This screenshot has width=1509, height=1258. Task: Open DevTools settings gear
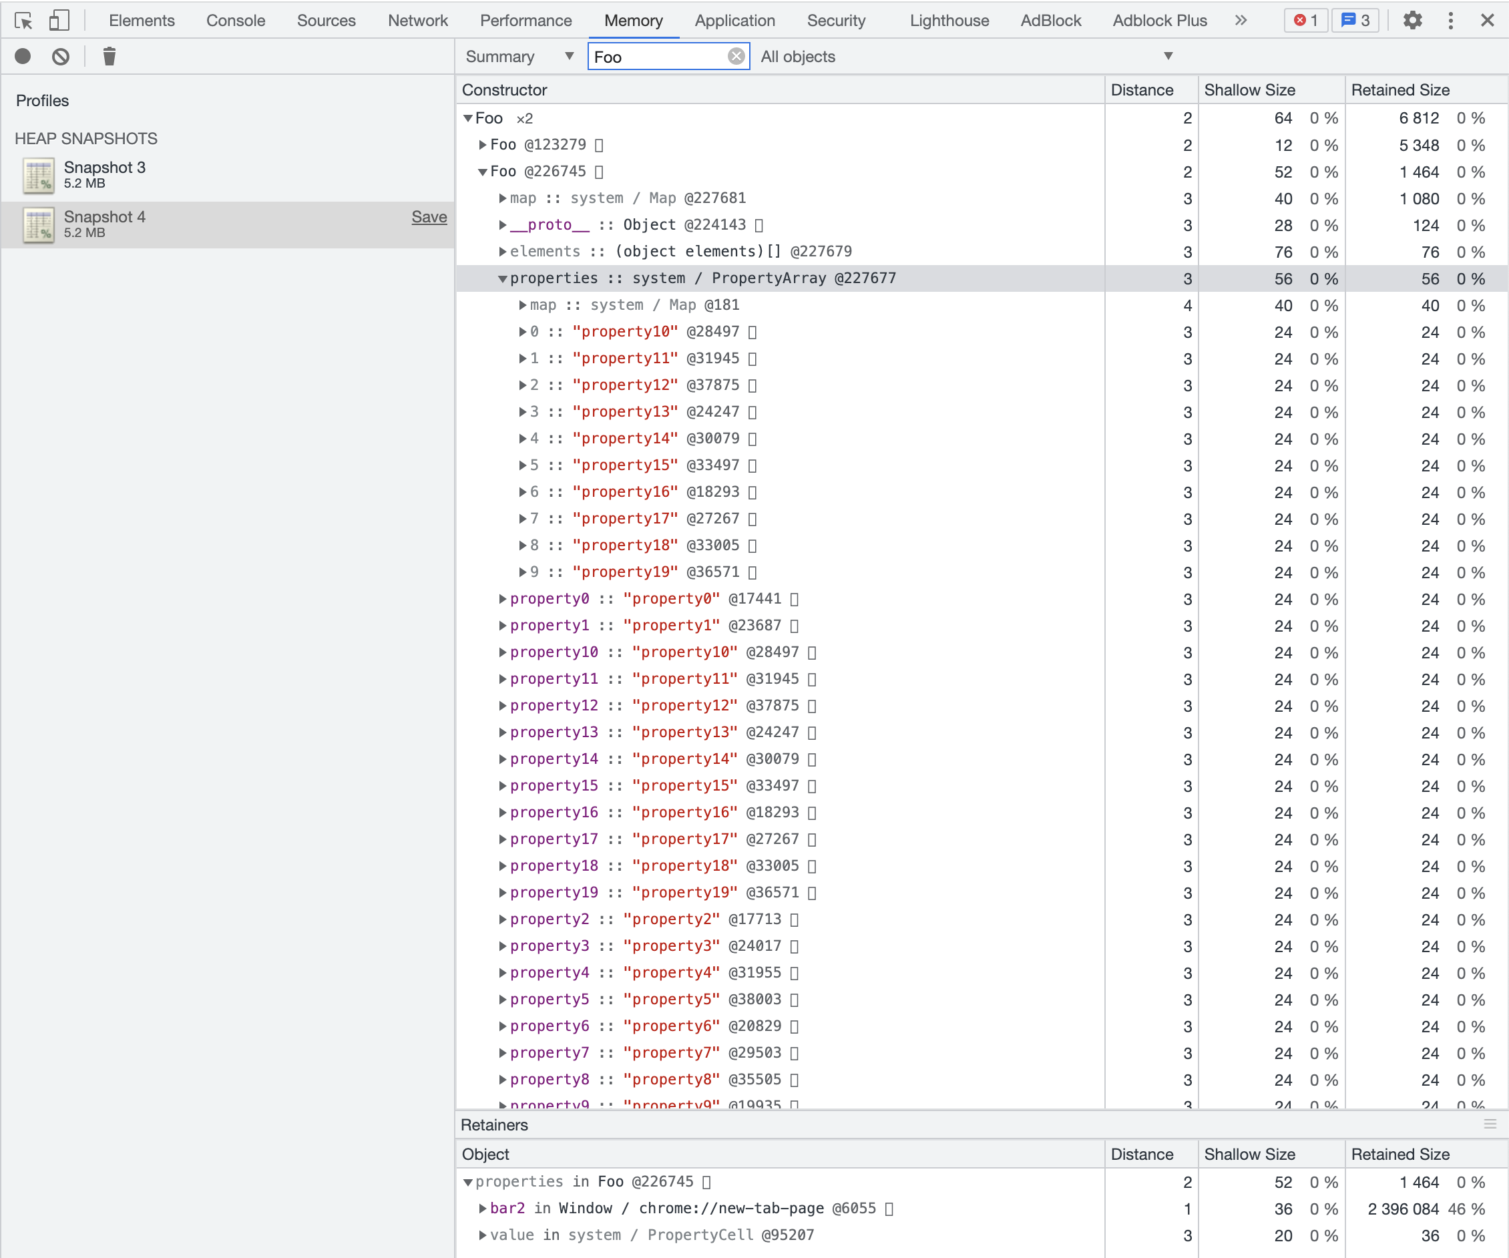tap(1412, 20)
